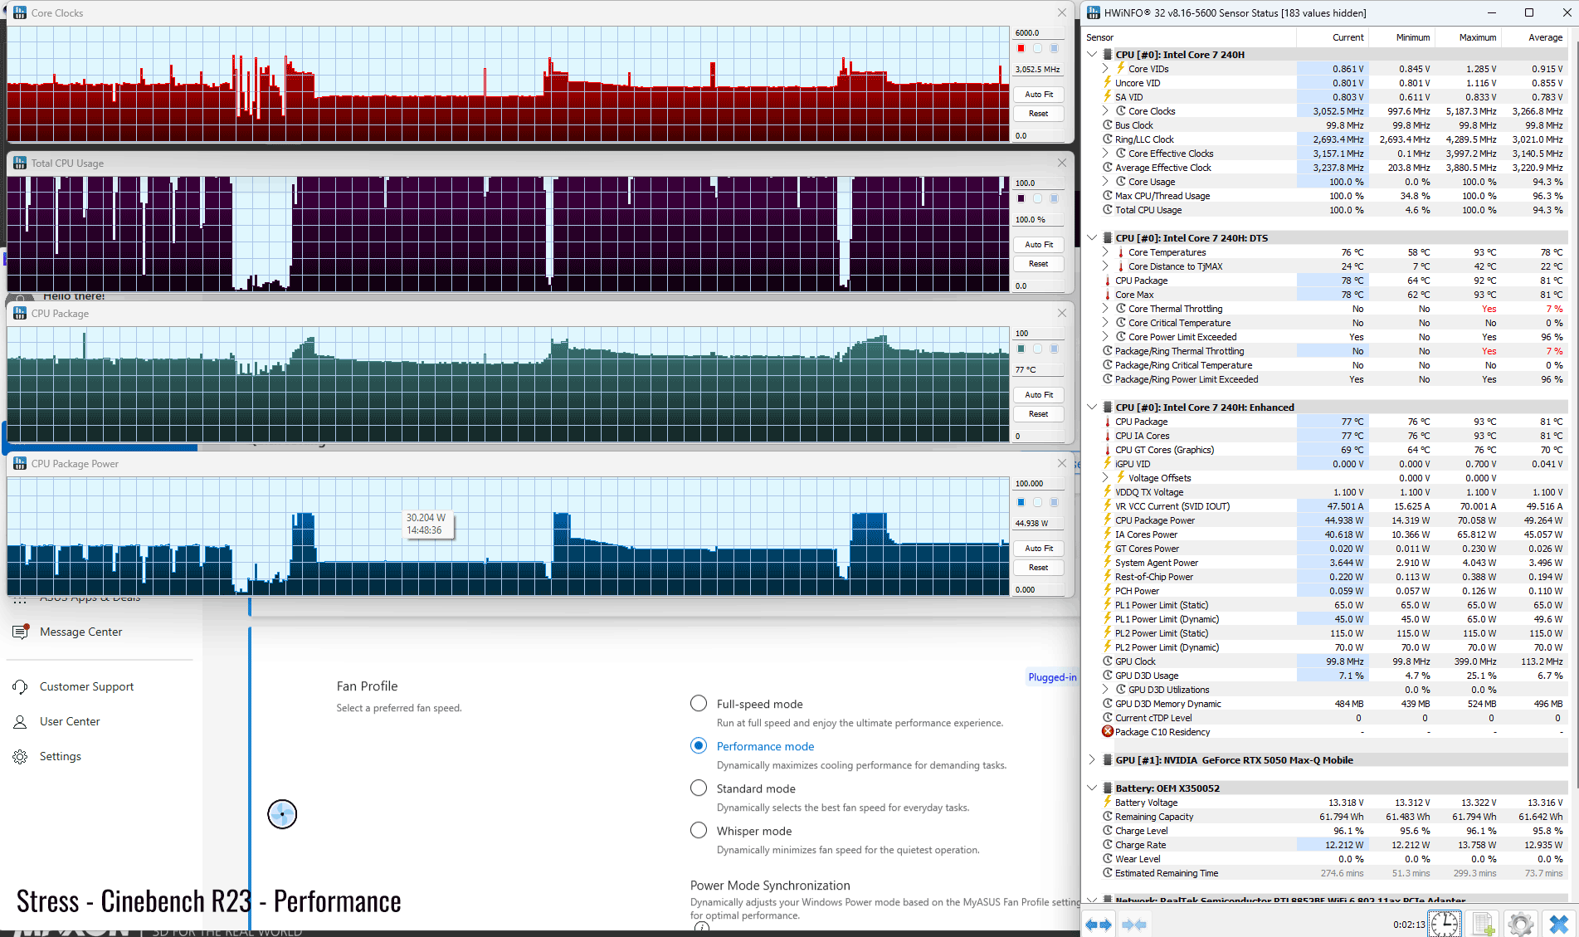
Task: Open Message Center in MyASUS sidebar
Action: click(x=81, y=632)
